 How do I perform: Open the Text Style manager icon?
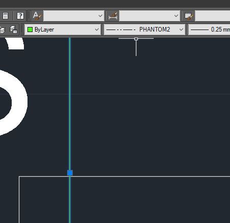[x=37, y=16]
